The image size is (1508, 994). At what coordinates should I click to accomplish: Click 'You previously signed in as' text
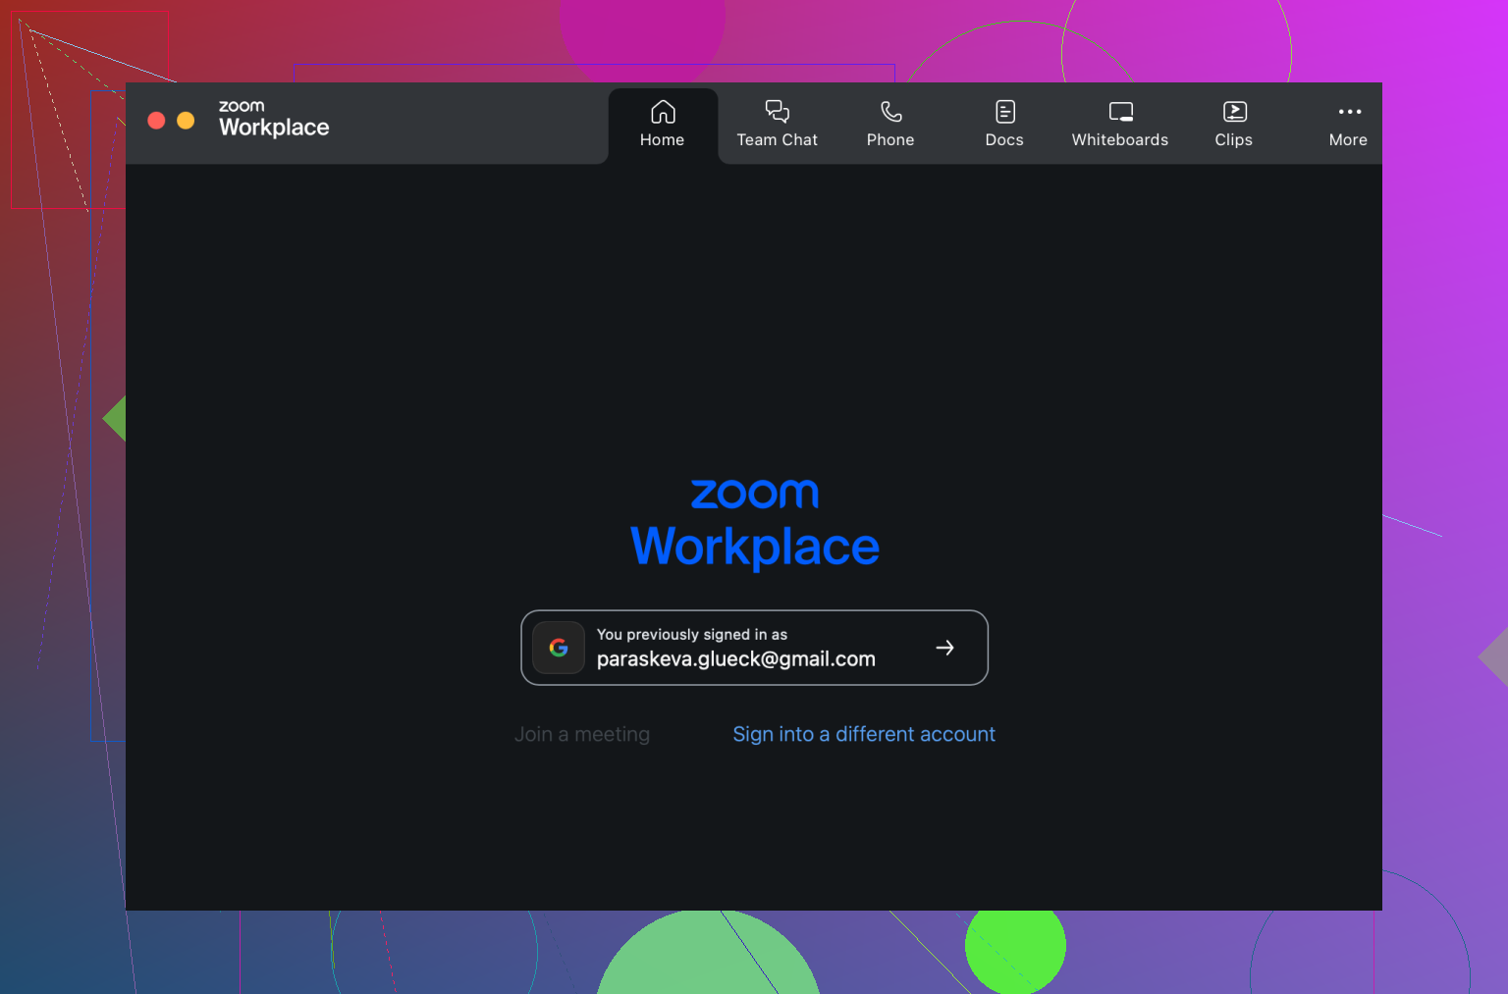tap(692, 635)
